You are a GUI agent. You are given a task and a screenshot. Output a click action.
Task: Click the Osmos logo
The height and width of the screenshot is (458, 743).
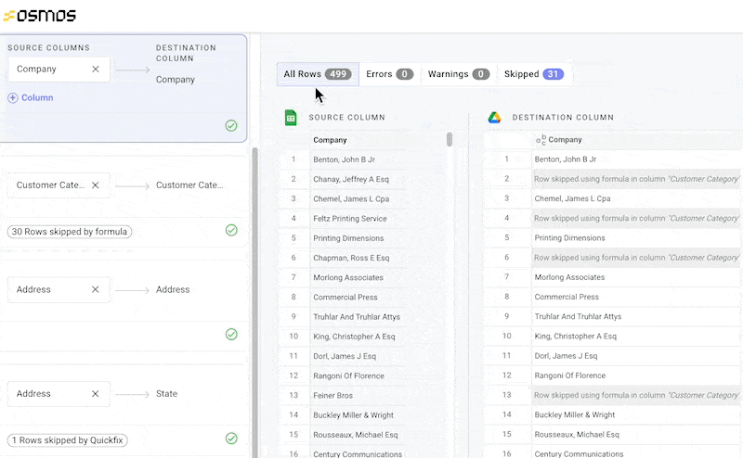pos(40,15)
